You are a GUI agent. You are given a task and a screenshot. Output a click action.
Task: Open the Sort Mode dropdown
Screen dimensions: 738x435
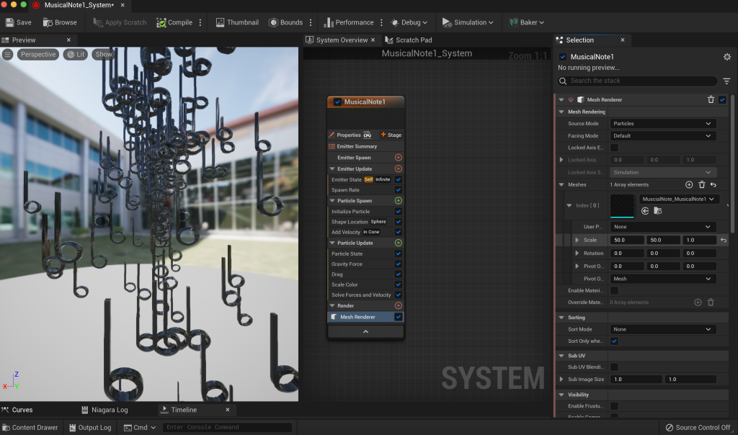[662, 329]
